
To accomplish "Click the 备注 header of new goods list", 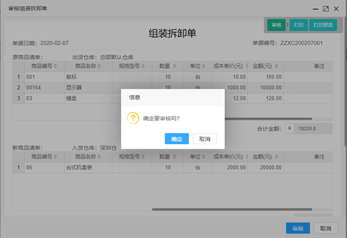I will click(x=319, y=157).
